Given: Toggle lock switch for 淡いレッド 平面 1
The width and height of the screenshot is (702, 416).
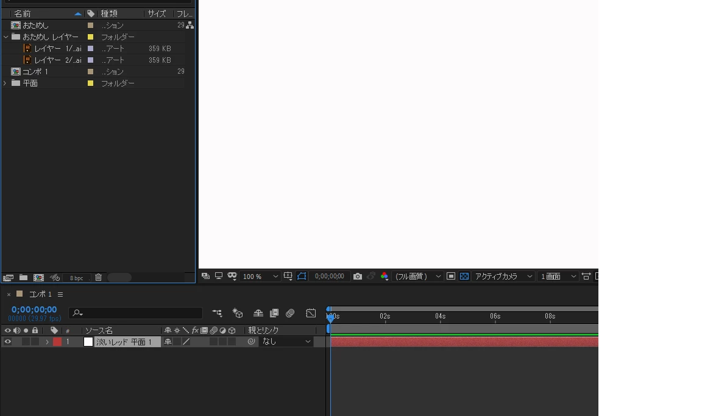Looking at the screenshot, I should [x=35, y=342].
